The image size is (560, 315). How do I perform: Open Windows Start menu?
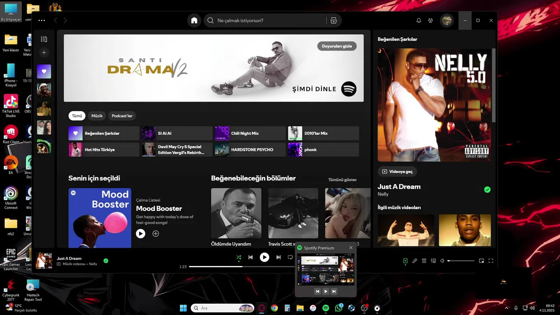point(183,308)
